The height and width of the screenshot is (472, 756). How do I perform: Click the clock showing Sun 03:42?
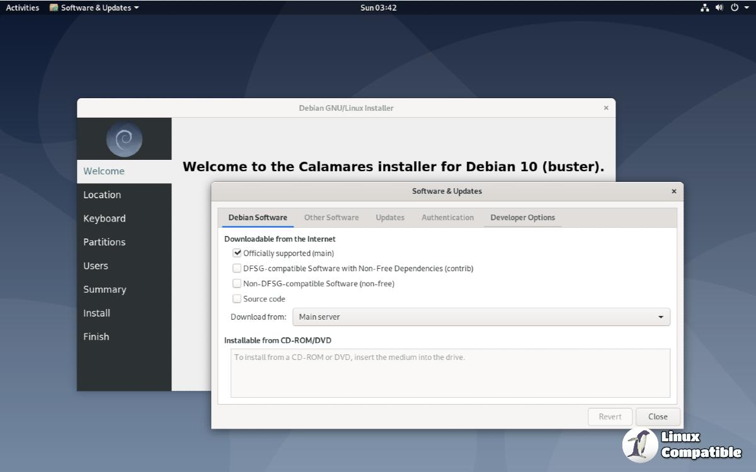tap(378, 8)
